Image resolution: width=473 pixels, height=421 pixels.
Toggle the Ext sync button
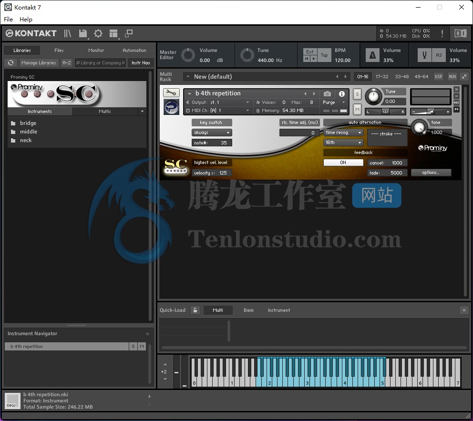(x=310, y=51)
